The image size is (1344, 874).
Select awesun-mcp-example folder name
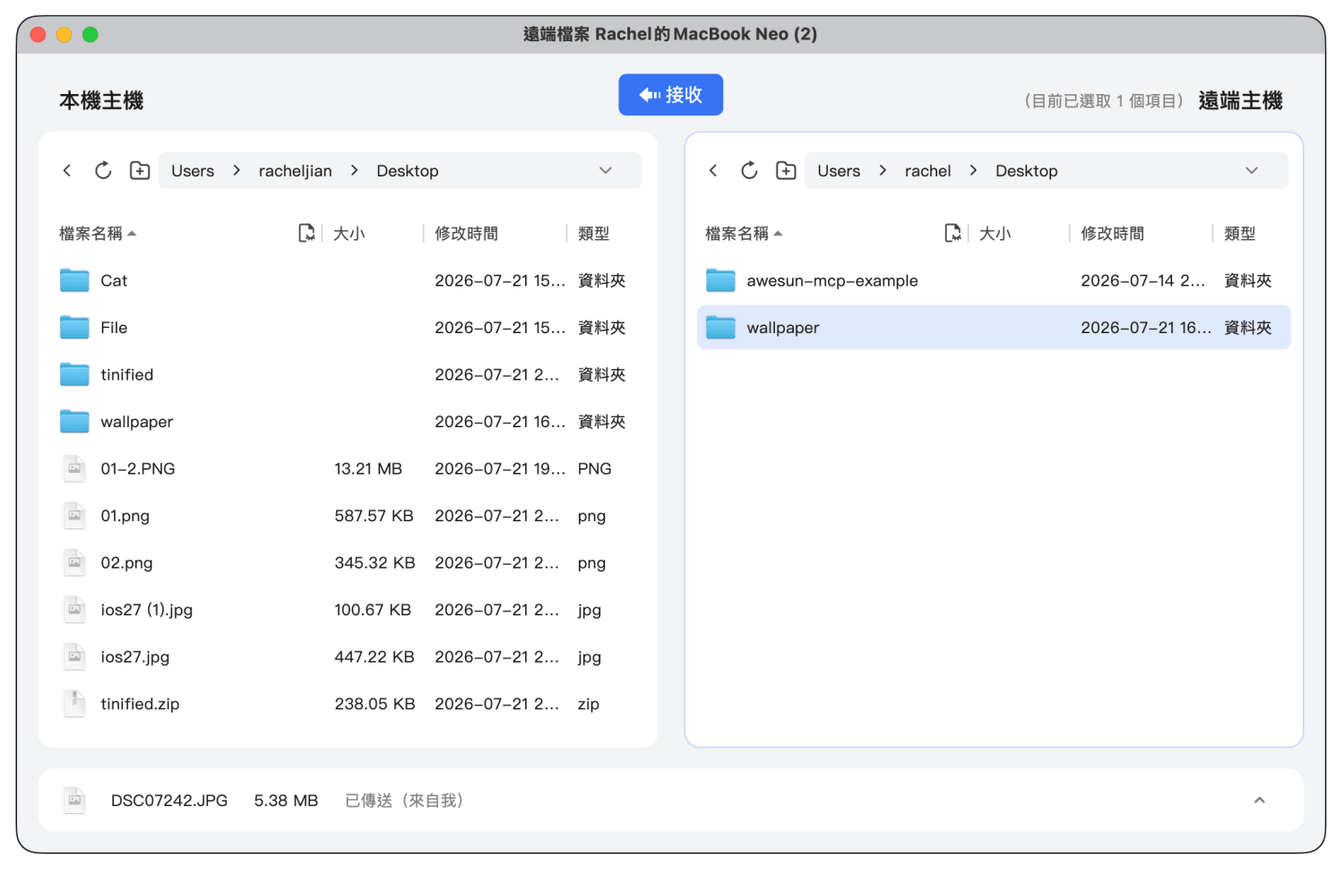(832, 281)
